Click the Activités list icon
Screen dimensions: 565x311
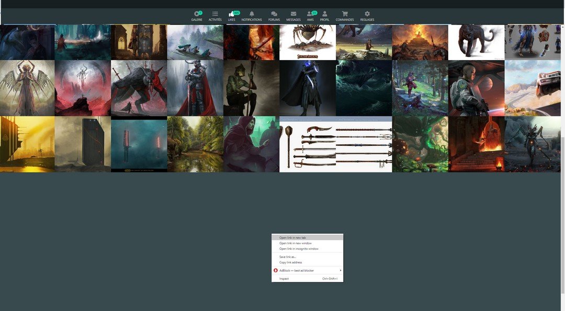point(215,14)
